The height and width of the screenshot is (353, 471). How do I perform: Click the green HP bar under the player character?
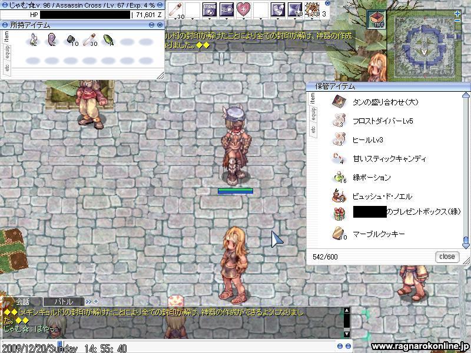(x=235, y=191)
